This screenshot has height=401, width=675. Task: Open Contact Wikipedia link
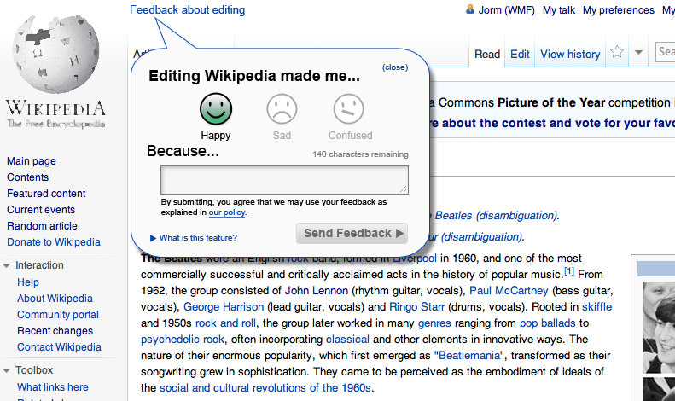click(x=59, y=347)
